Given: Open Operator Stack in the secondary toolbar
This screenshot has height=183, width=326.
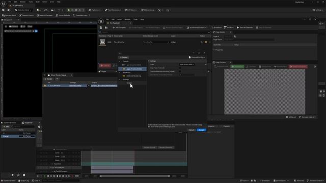Looking at the screenshot, I should tap(9, 15).
